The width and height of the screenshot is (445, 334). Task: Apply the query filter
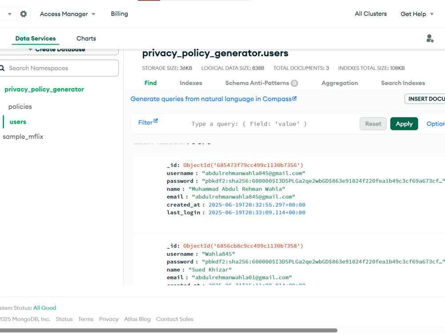coord(404,124)
